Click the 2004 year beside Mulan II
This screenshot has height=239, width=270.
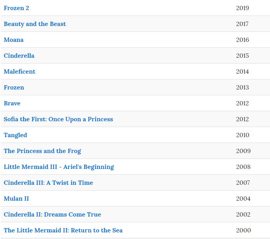(243, 199)
